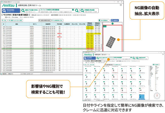165x113 pixels.
Task: Select the blue highlighted thumbnail in thumbnail window
Action: point(142,97)
